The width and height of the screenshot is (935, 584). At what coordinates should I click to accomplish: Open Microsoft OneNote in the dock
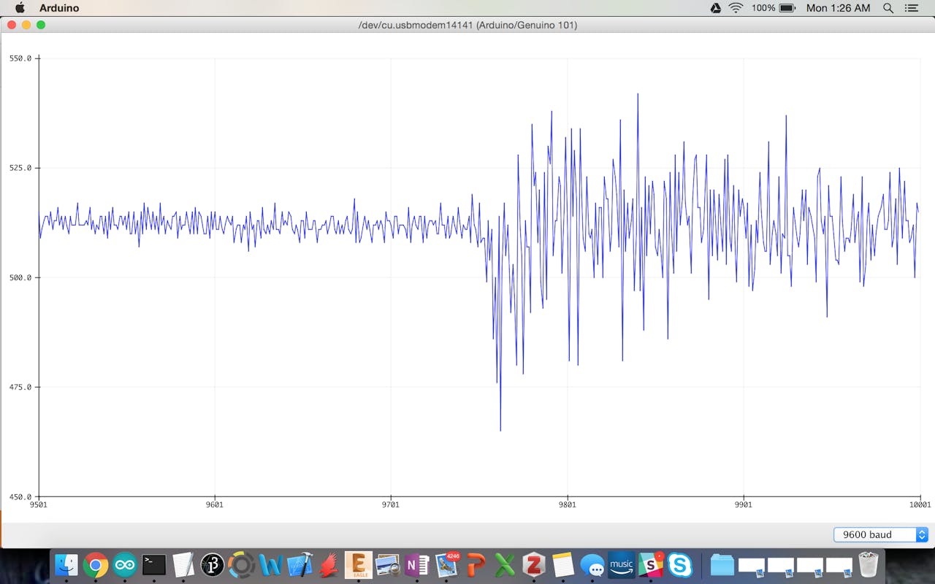click(416, 565)
